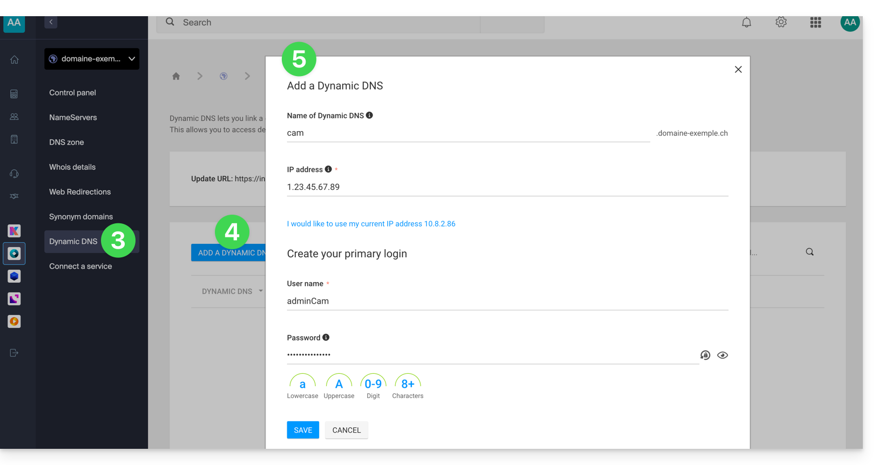The width and height of the screenshot is (879, 465).
Task: Click the breadcrumb home icon
Action: coord(176,76)
